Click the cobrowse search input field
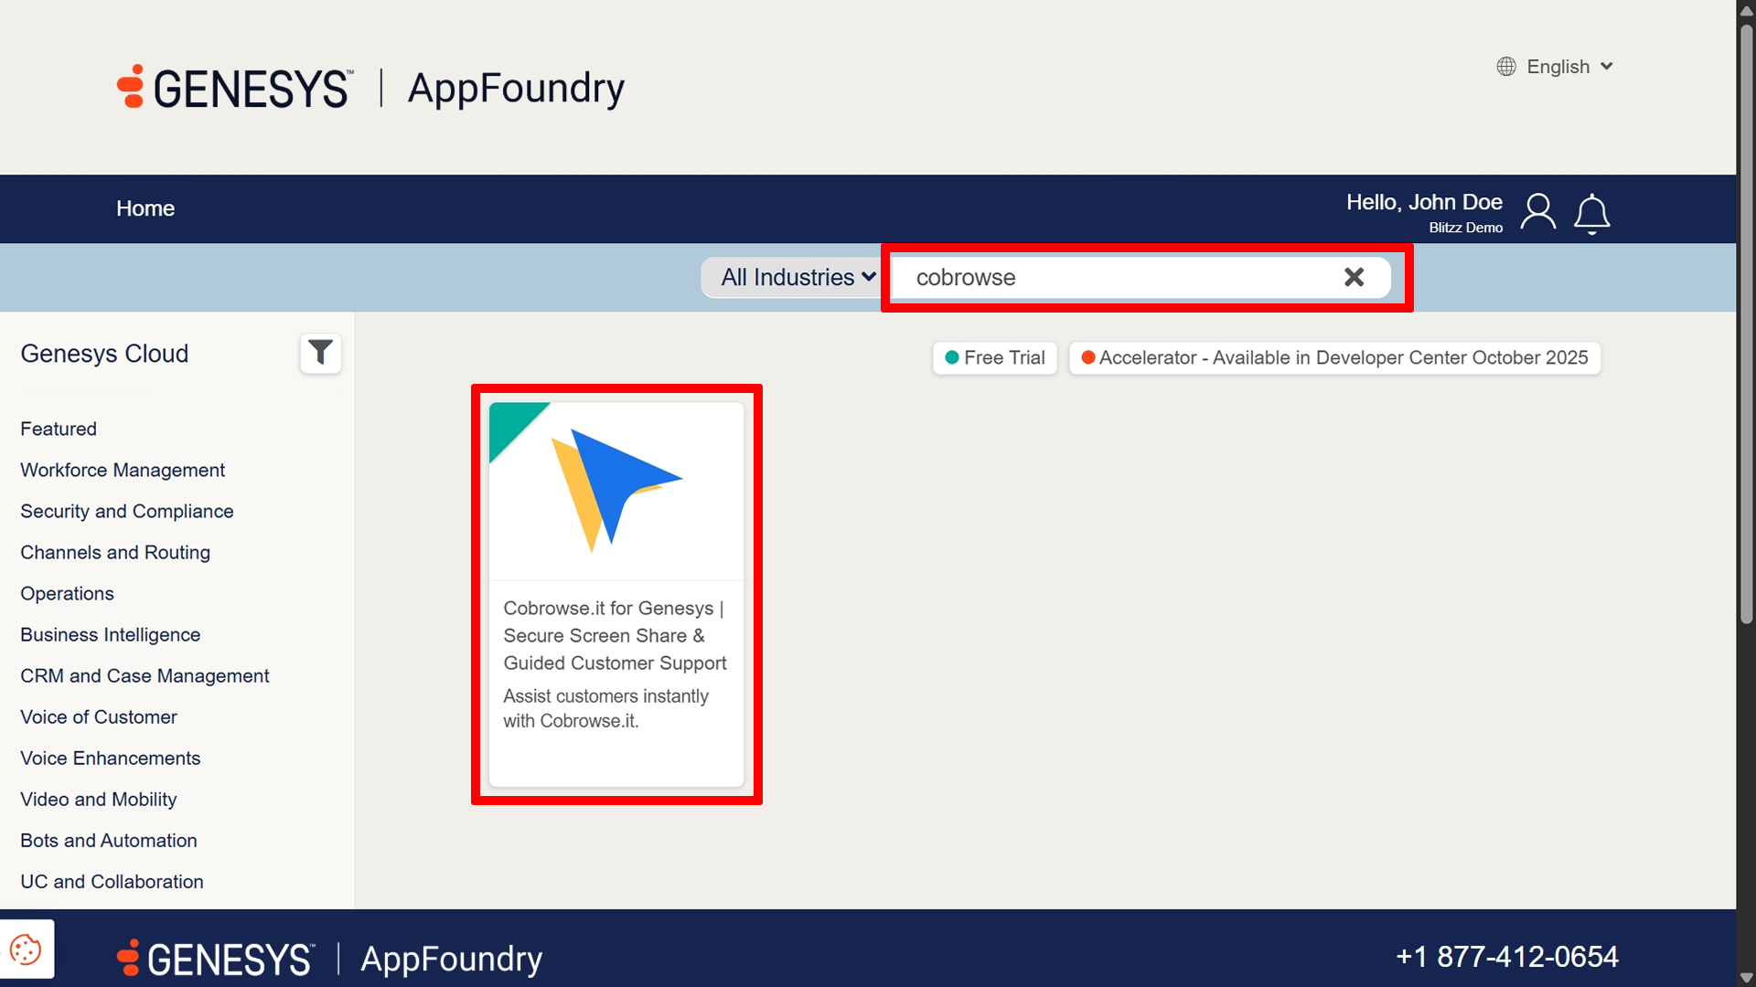Image resolution: width=1756 pixels, height=987 pixels. (x=1116, y=277)
